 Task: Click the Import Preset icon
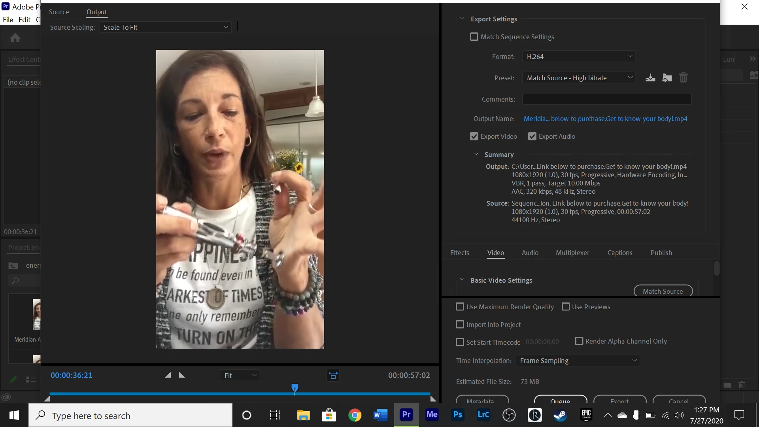[667, 78]
